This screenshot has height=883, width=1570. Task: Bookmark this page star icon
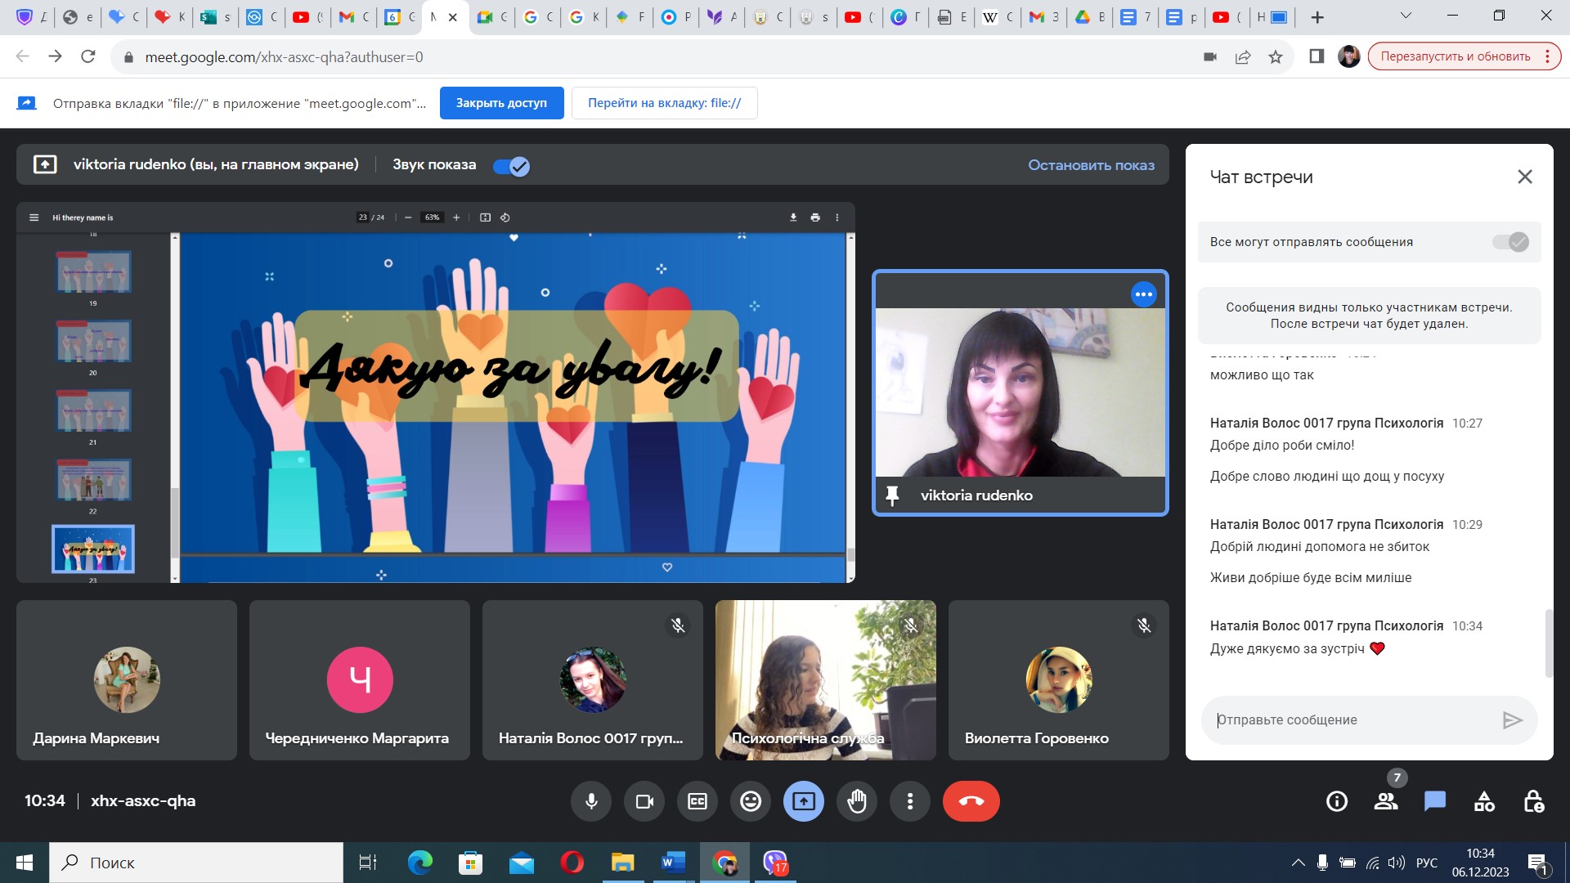[x=1275, y=56]
